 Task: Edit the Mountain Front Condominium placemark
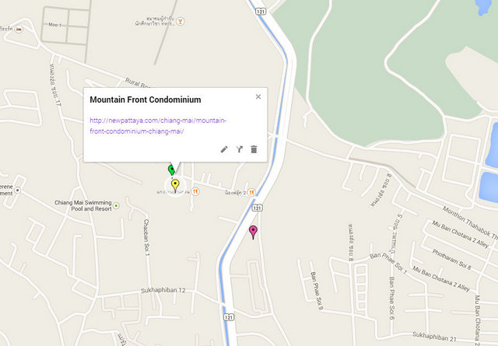pyautogui.click(x=224, y=149)
